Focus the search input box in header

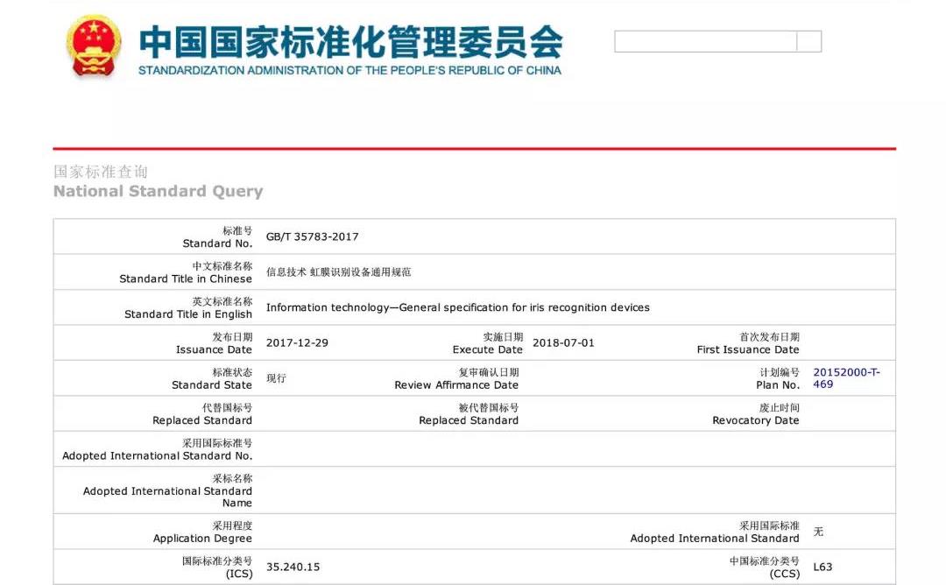(x=705, y=41)
